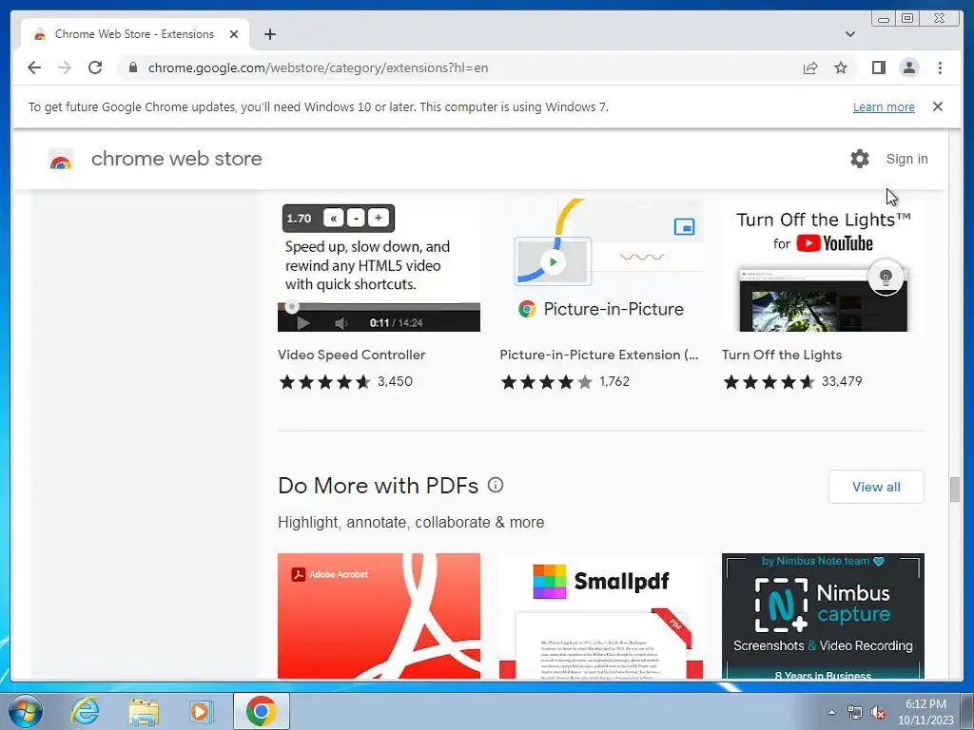
Task: Click the chrome web store logo
Action: 61,160
